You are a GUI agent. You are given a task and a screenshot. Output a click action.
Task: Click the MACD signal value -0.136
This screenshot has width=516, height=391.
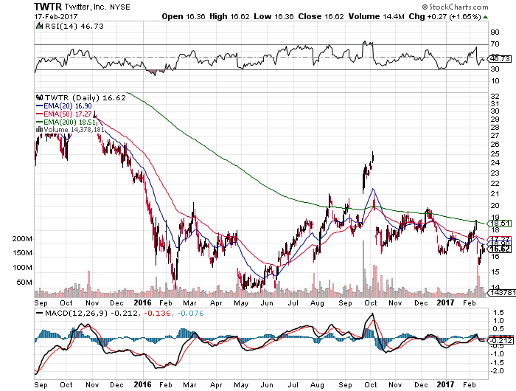point(156,313)
